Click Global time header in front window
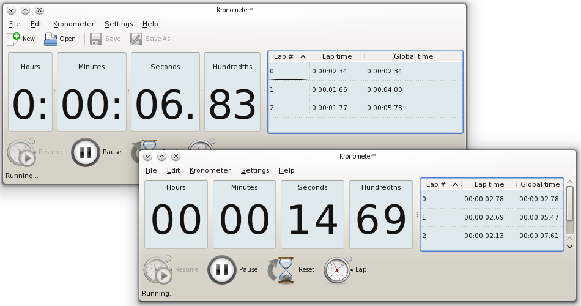The width and height of the screenshot is (581, 306). pyautogui.click(x=540, y=184)
